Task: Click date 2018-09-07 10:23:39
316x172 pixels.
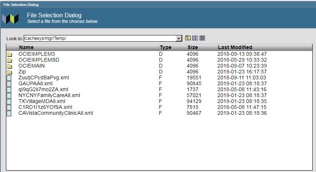Action: [x=242, y=66]
